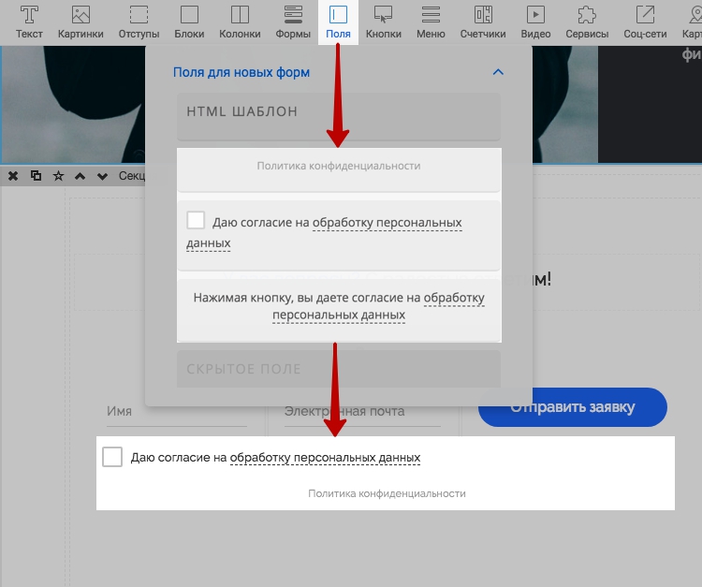Open the Меню toolbar item

pyautogui.click(x=431, y=22)
